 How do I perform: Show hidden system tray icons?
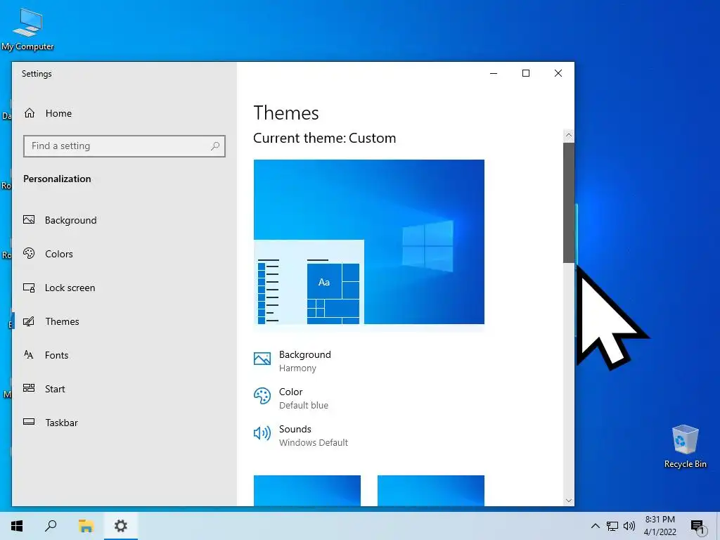pos(595,526)
